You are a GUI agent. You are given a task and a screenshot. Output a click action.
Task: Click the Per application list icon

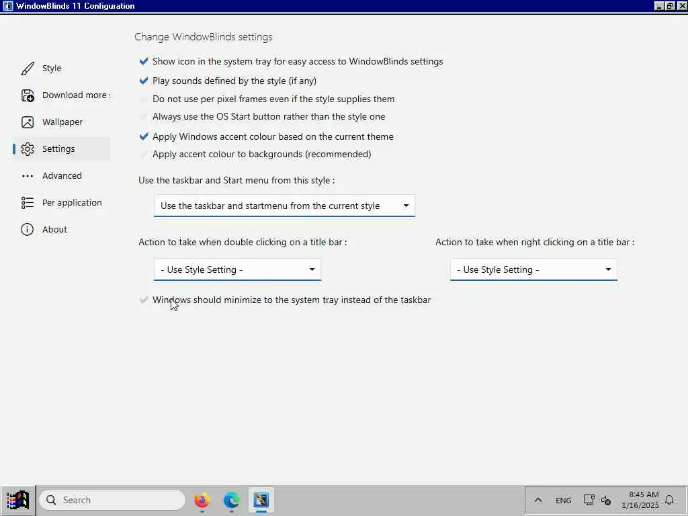[x=27, y=203]
